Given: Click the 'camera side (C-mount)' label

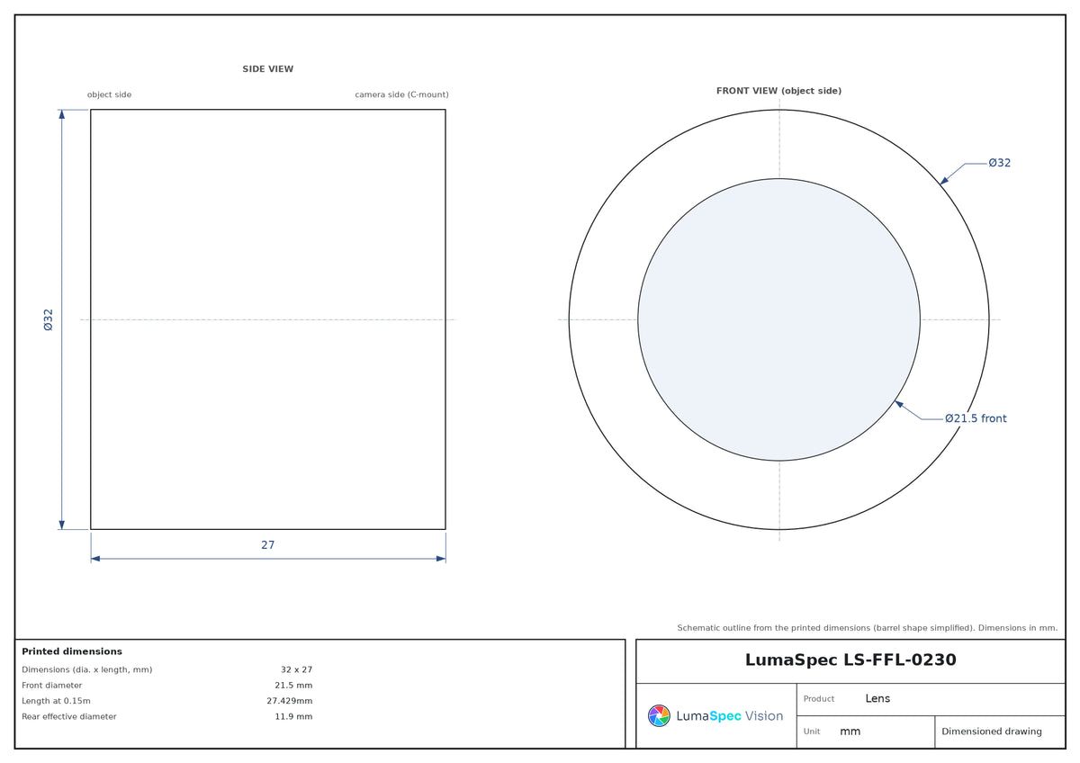Looking at the screenshot, I should (401, 94).
